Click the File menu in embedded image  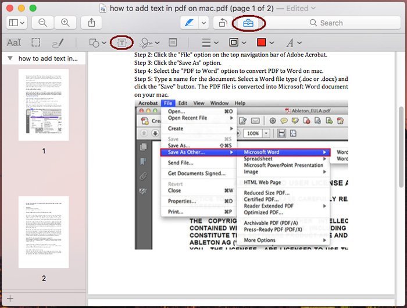tap(168, 103)
